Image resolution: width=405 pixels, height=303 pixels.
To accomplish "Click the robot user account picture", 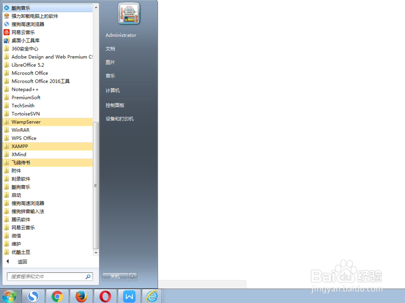I will click(129, 13).
